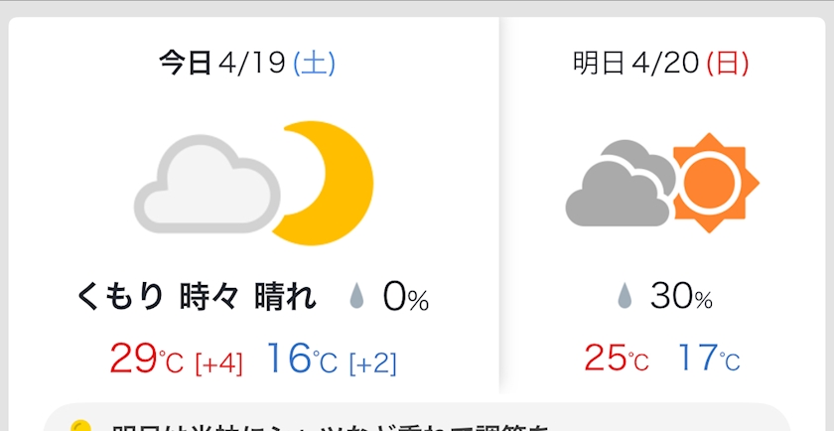Screen dimensions: 834x431
Task: Click tomorrow's high temperature 25℃
Action: pos(616,359)
